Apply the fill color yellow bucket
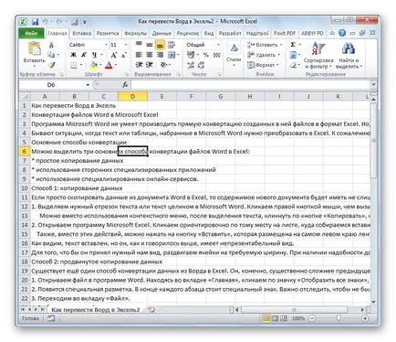Viewport: 396px width, 342px height. coord(93,65)
